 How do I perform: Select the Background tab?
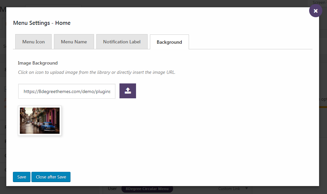point(169,42)
